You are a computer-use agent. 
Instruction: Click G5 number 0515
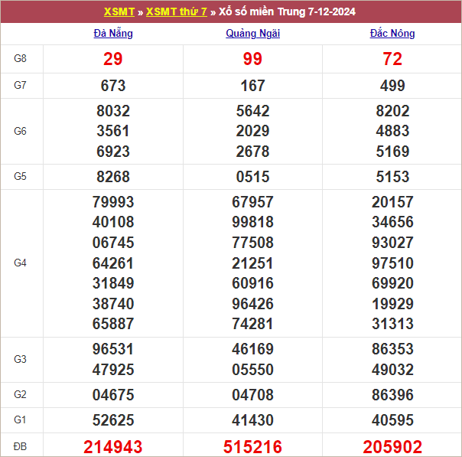coord(253,177)
